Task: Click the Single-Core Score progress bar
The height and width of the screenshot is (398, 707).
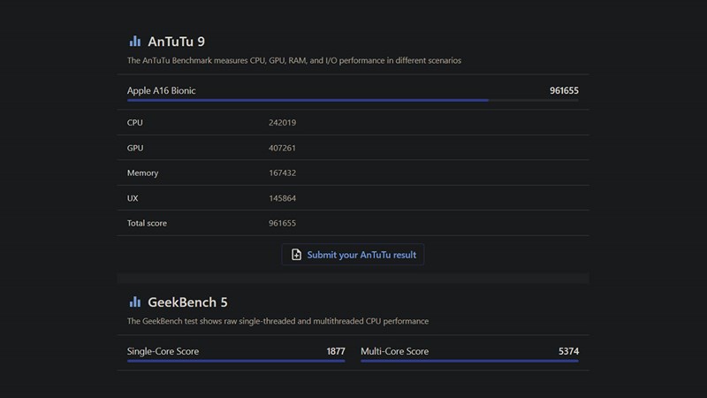Action: tap(236, 361)
